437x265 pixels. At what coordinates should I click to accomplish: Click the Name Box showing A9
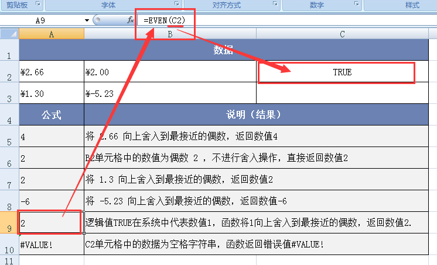coord(40,20)
